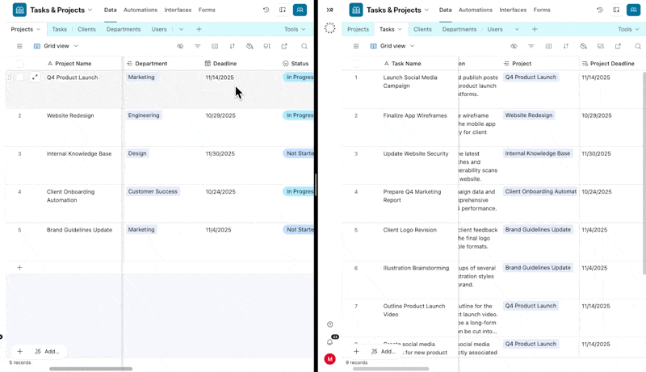Open help icon in right window sidebar
This screenshot has width=646, height=372.
(329, 324)
